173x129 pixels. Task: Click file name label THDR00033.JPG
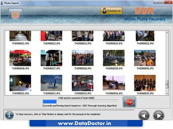coord(83,94)
